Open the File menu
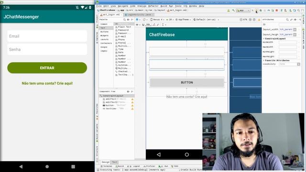The height and width of the screenshot is (172, 306). 99,6
